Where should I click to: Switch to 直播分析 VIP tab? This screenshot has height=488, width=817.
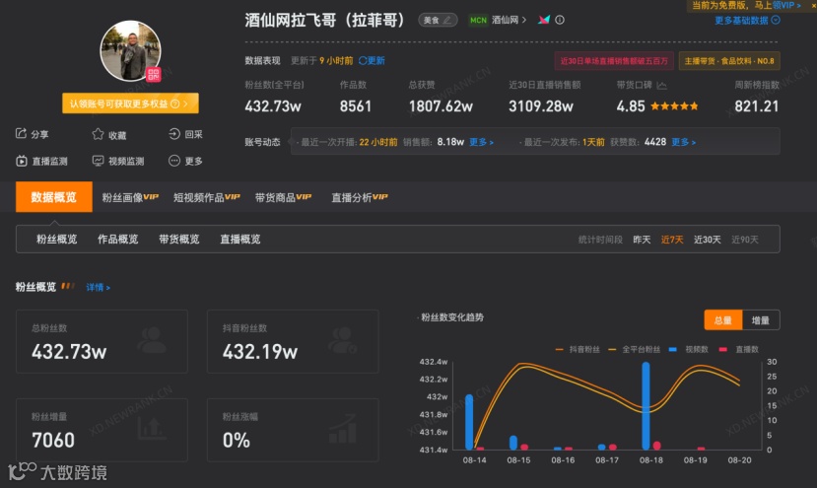pos(360,197)
